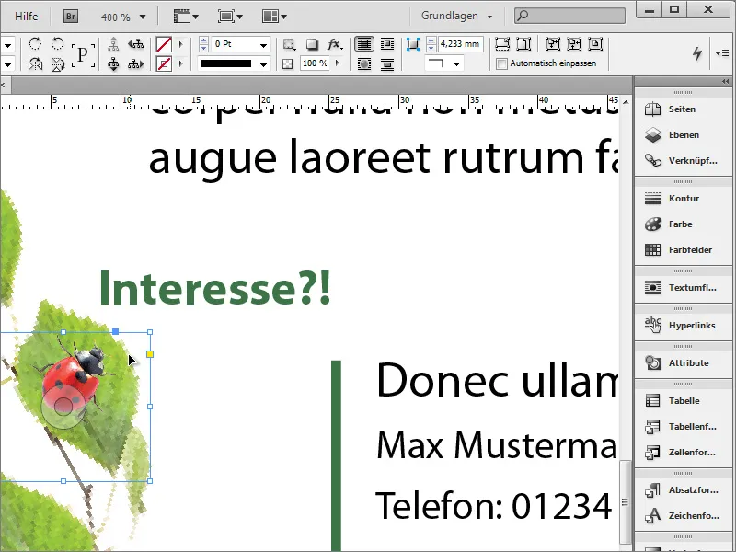Open the control panel flyout menu
The height and width of the screenshot is (552, 736).
(x=722, y=53)
